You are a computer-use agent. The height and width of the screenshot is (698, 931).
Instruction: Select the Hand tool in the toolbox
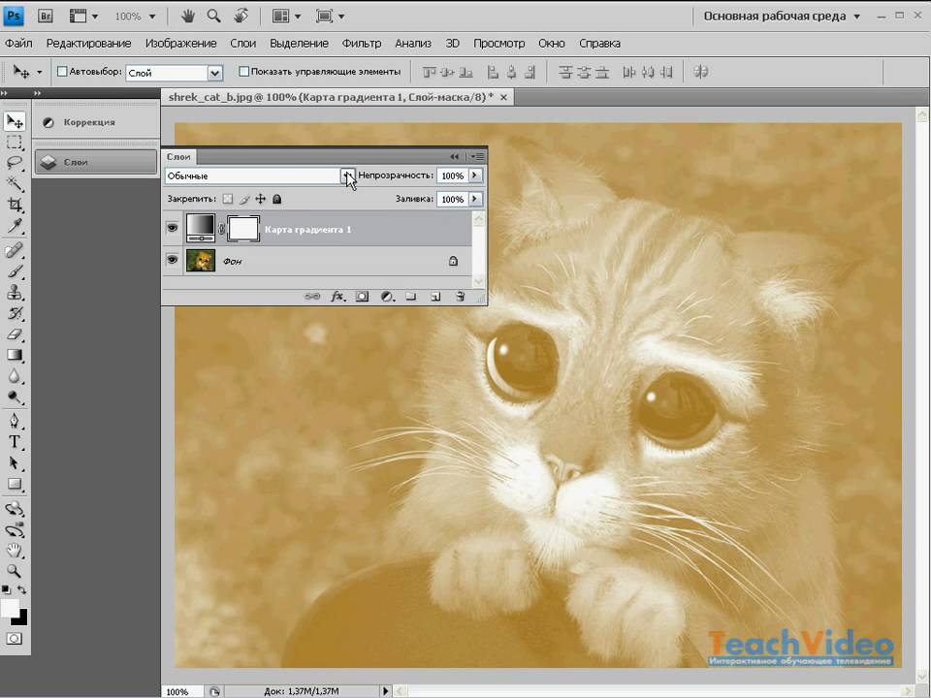(15, 551)
